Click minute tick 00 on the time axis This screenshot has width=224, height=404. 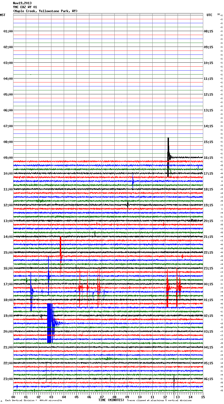[13, 397]
